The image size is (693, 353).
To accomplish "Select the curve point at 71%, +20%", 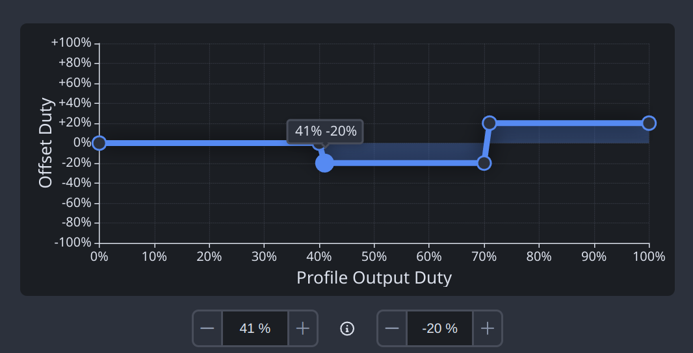I will [x=490, y=123].
